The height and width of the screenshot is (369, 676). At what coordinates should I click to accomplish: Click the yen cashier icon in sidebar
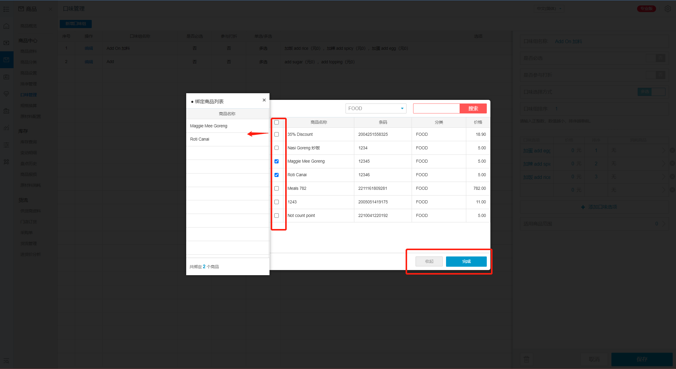tap(6, 43)
